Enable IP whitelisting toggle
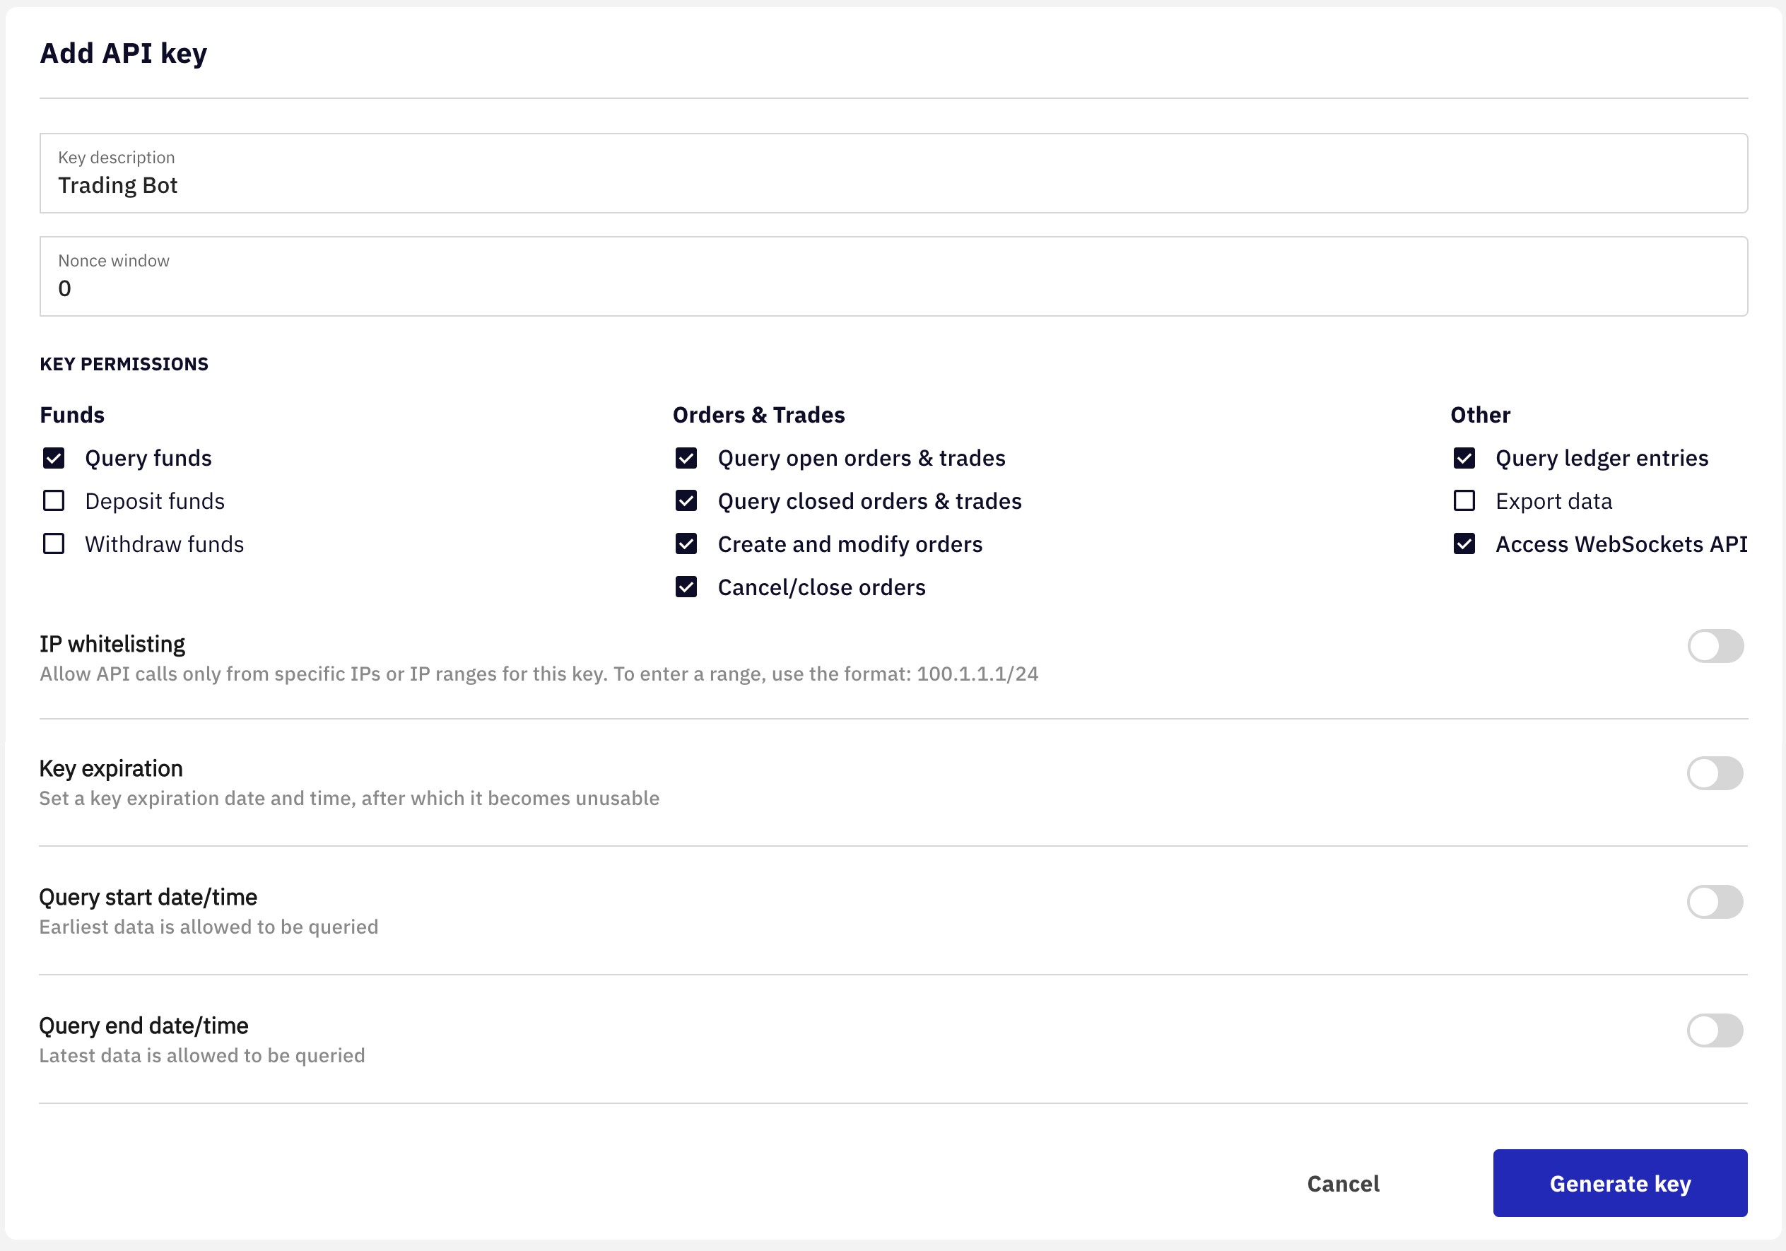This screenshot has width=1786, height=1251. click(1717, 645)
